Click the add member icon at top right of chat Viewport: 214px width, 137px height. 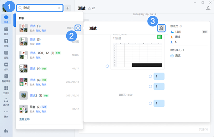[208, 8]
